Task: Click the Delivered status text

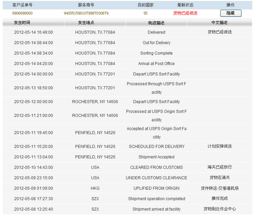Action: 157,32
